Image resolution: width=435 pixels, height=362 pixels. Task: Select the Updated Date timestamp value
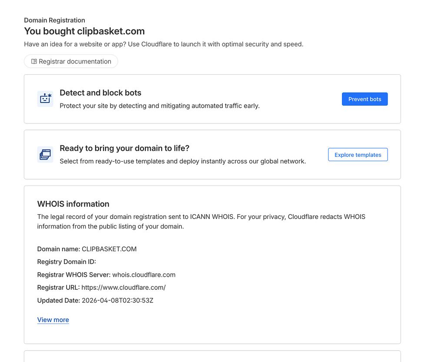tap(117, 300)
